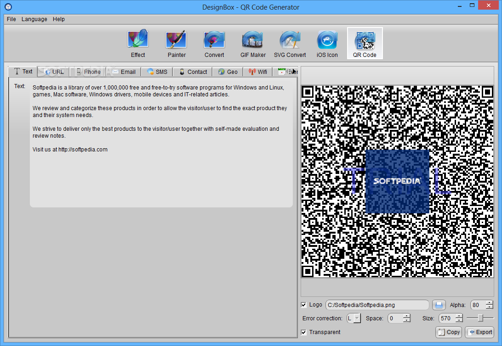Image resolution: width=502 pixels, height=346 pixels.
Task: Open the SVG Convert tool
Action: coord(290,44)
